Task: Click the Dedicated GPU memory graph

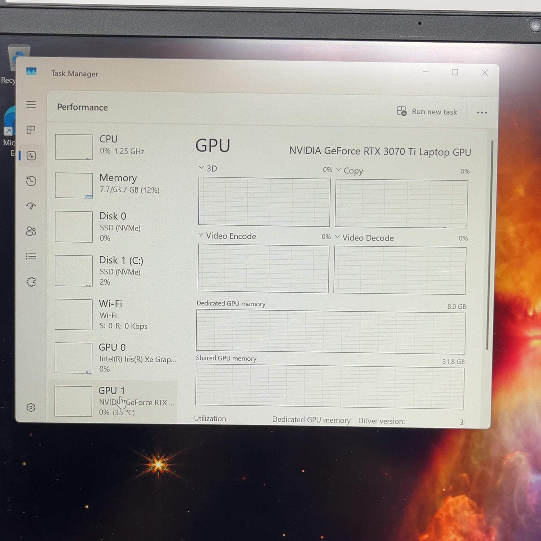Action: tap(331, 332)
